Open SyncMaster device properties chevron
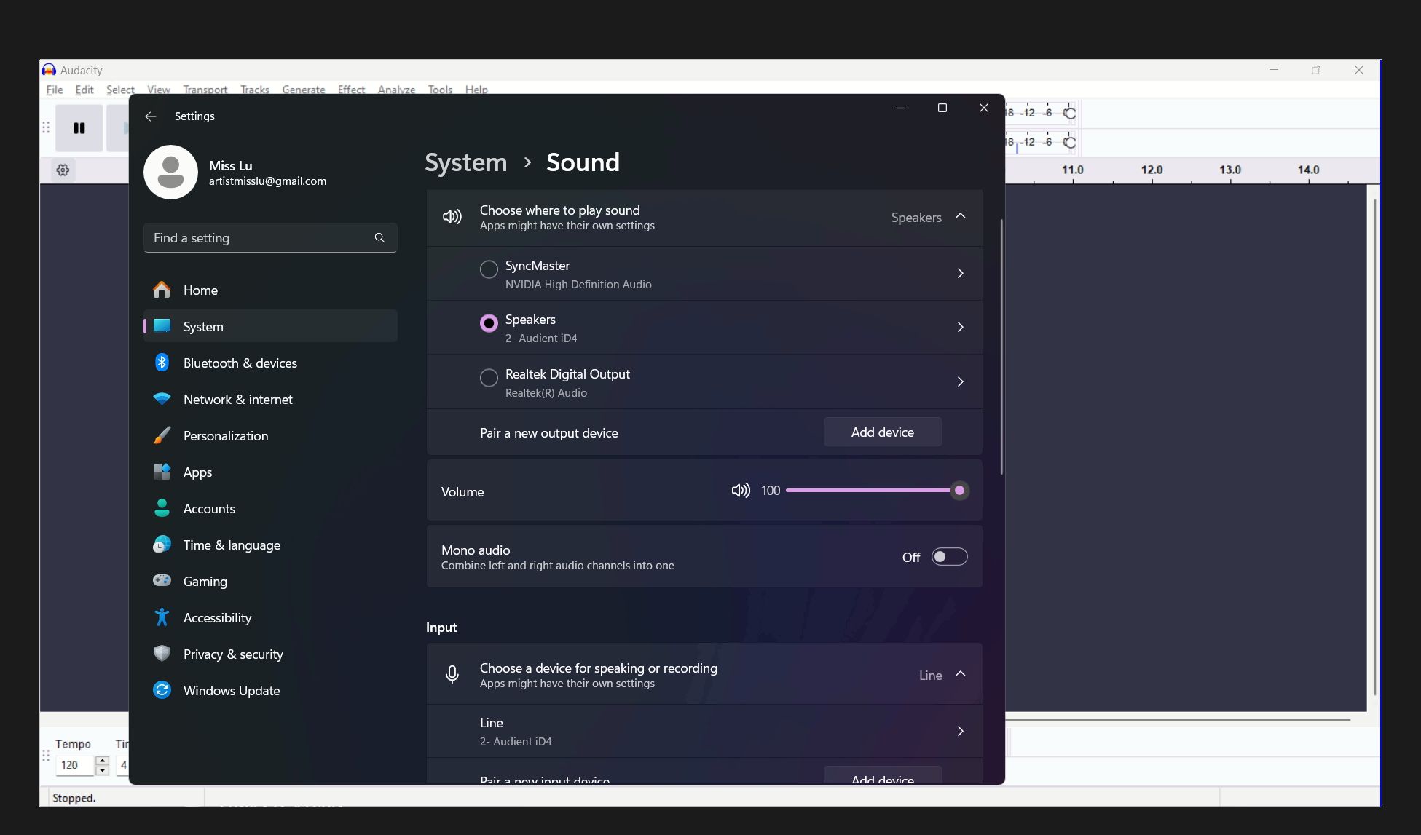 960,273
